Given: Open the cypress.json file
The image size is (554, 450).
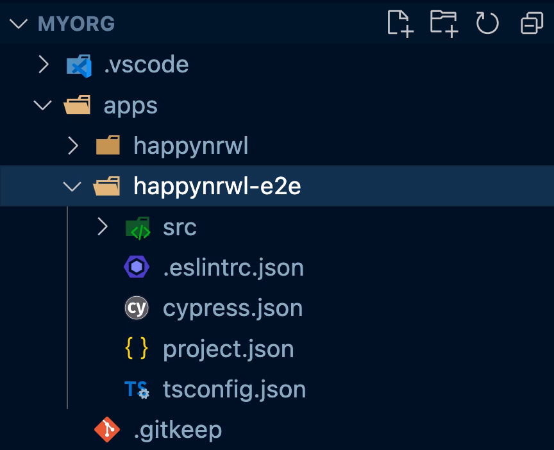Looking at the screenshot, I should [232, 308].
